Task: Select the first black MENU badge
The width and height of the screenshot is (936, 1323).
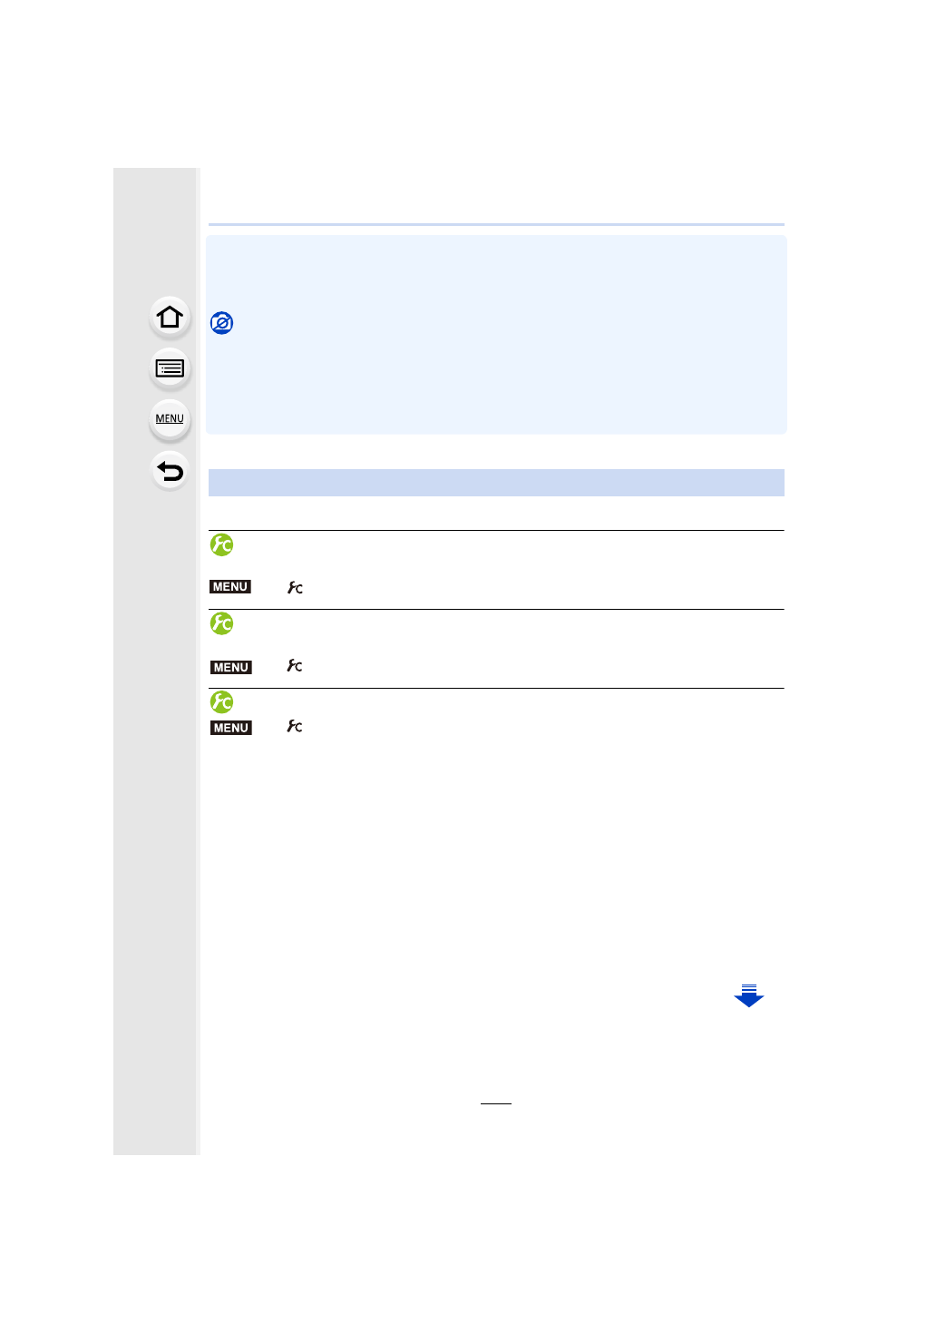Action: [x=230, y=587]
